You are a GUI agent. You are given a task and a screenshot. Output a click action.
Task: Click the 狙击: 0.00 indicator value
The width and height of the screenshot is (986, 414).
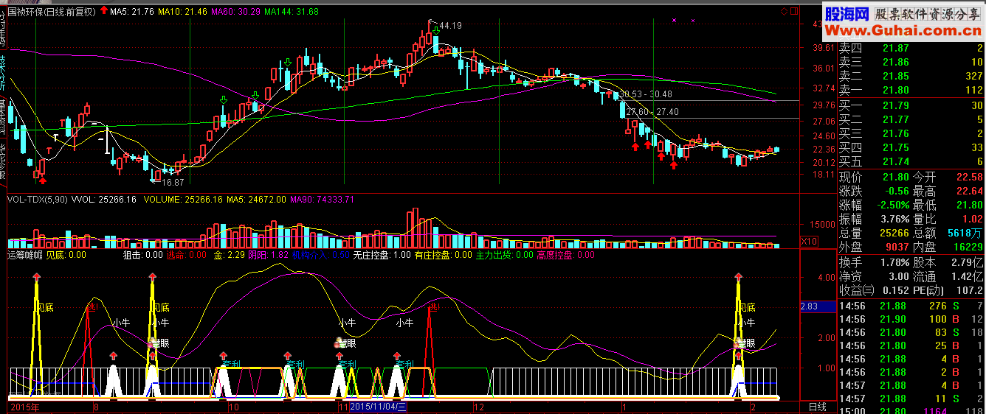click(x=142, y=255)
